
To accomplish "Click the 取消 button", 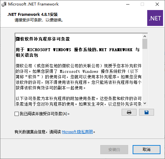I will point(147,150).
